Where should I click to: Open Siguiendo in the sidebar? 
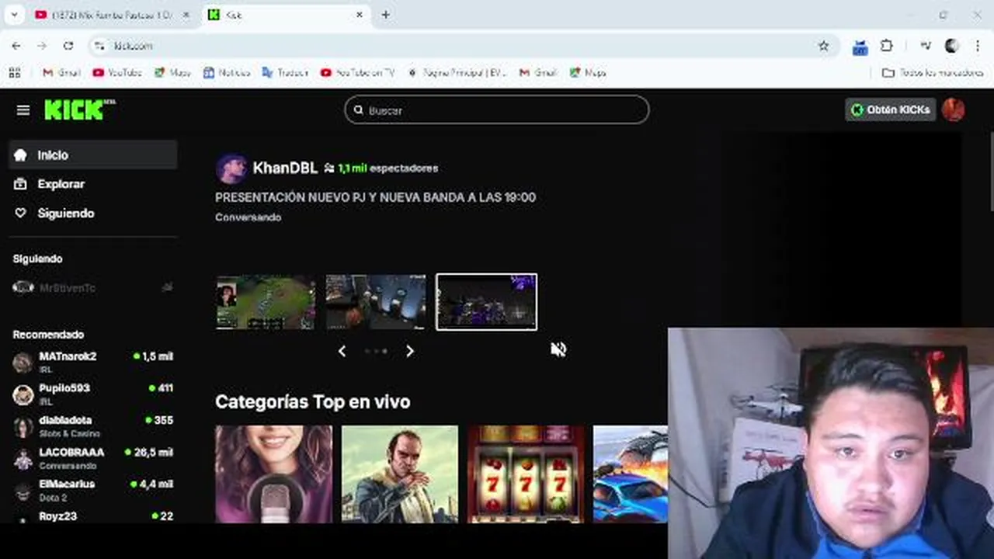(x=93, y=213)
